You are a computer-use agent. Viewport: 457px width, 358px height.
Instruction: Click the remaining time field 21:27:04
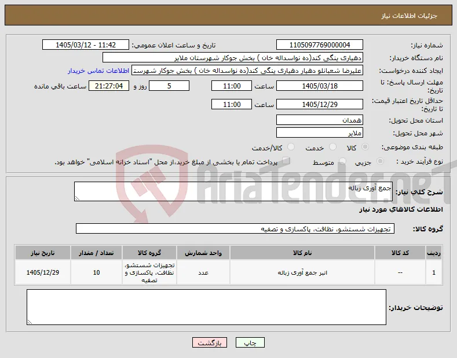pyautogui.click(x=109, y=86)
